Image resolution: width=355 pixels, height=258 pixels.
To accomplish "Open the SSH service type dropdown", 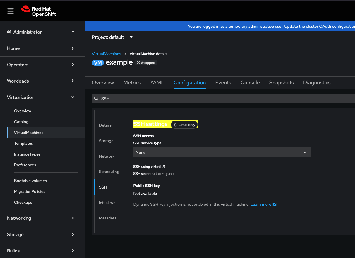I will pos(222,152).
